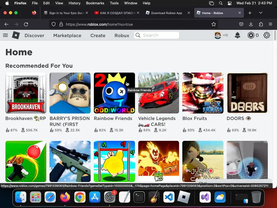Open the Ben 10 game thumbnail
Viewport: 277px width, 208px height.
click(x=159, y=161)
